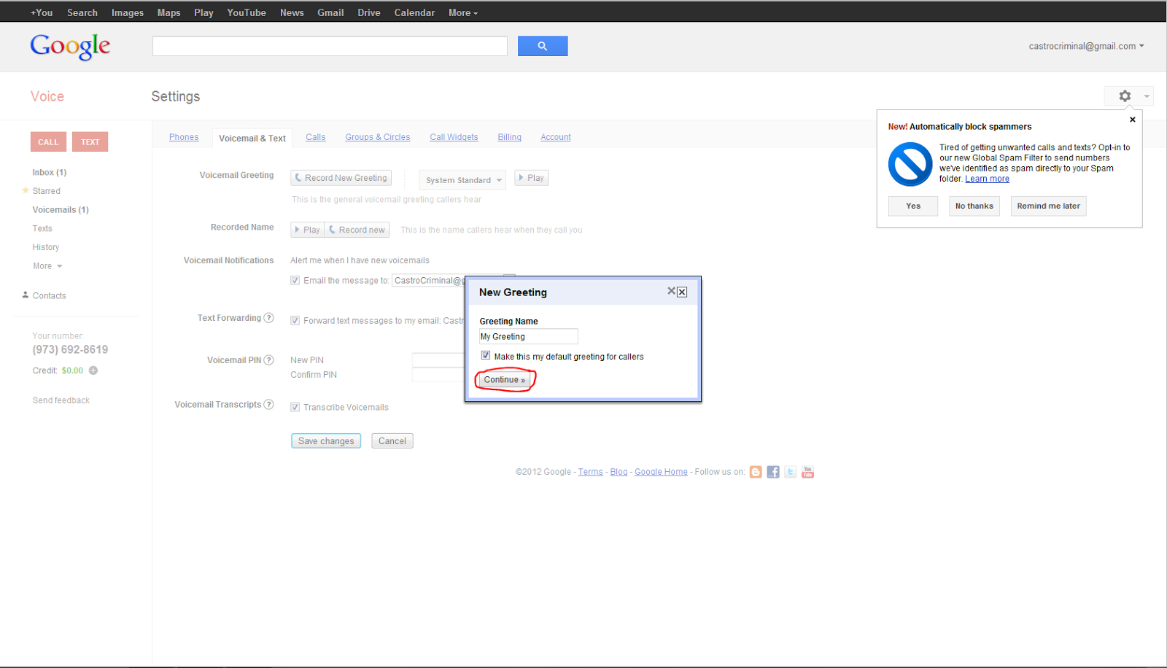This screenshot has width=1167, height=668.
Task: Toggle Forward text messages checkbox
Action: (x=295, y=320)
